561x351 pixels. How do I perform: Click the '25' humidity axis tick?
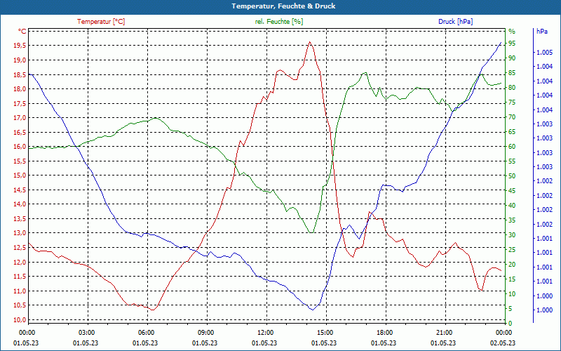(x=512, y=250)
